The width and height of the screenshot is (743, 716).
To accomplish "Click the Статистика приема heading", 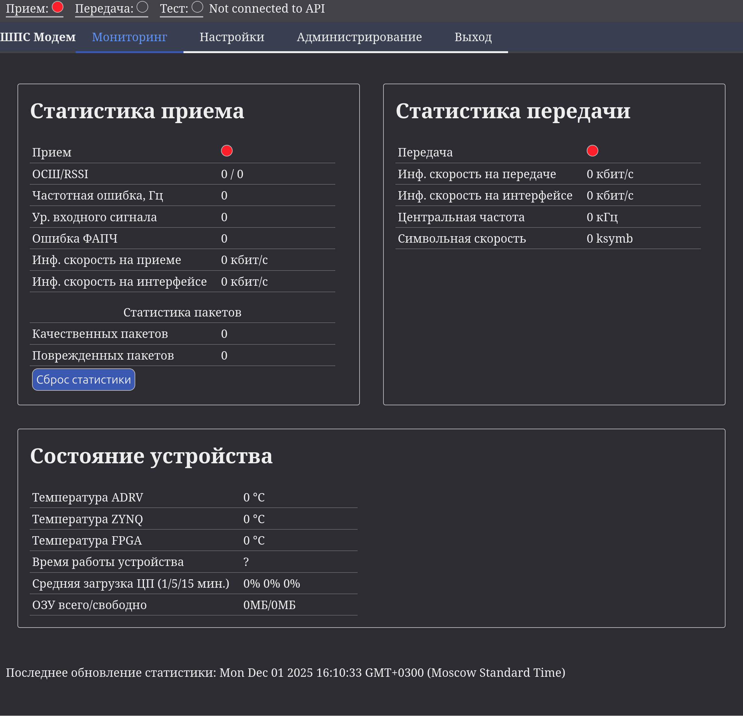I will pos(137,111).
